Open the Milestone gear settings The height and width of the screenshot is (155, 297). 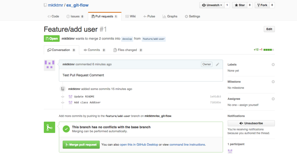(x=273, y=82)
